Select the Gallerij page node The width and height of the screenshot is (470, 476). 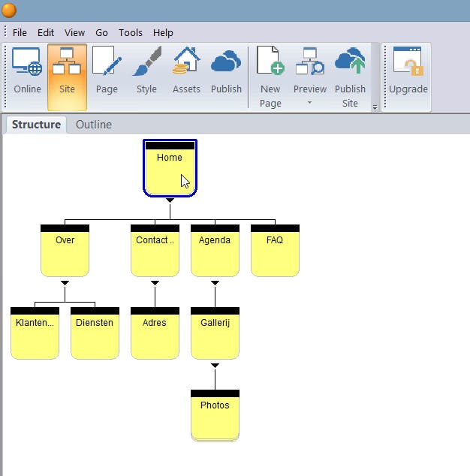215,333
